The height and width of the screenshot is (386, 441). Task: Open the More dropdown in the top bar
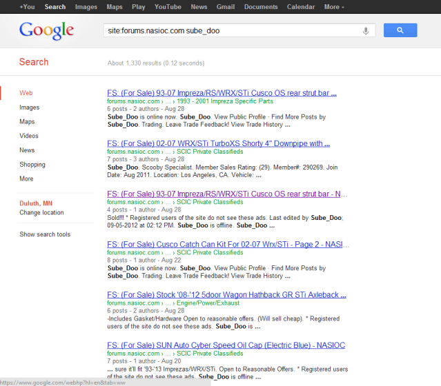click(334, 7)
